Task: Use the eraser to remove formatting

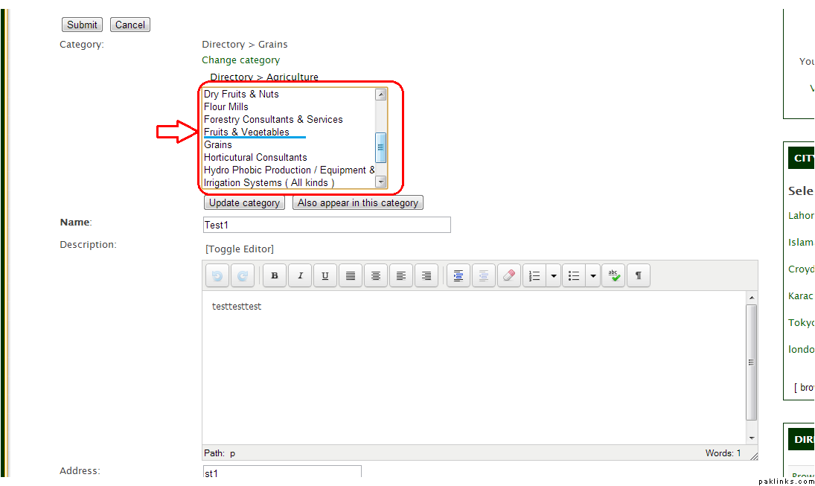Action: tap(509, 276)
